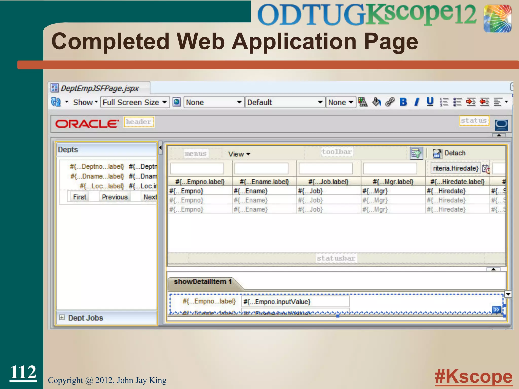Click the #{...Empno.label} column header
This screenshot has height=389, width=519.
coord(200,182)
